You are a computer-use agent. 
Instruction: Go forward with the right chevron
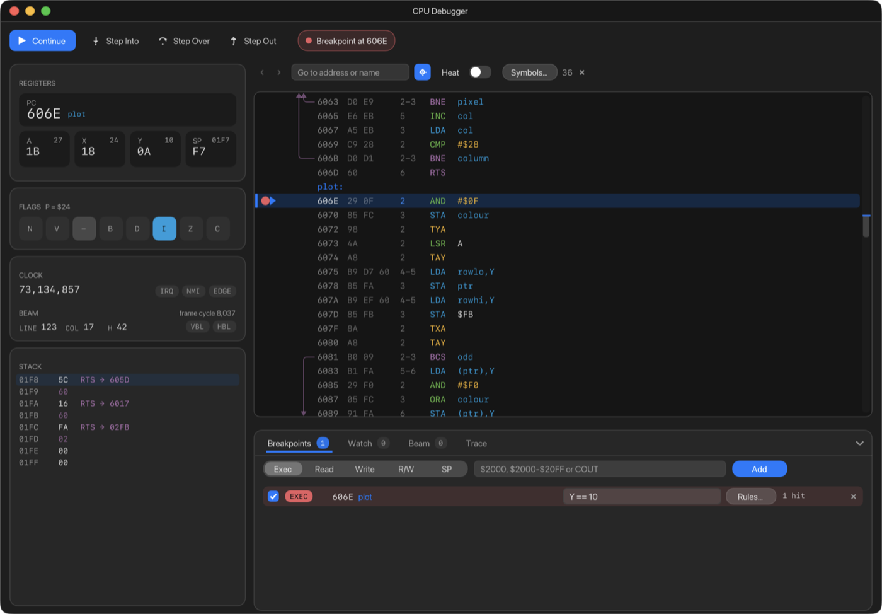279,72
